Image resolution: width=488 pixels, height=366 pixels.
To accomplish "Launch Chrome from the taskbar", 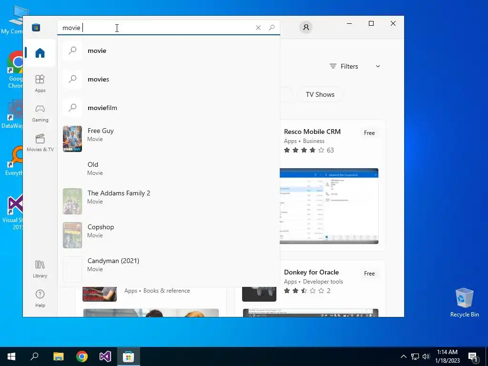I will tap(82, 356).
